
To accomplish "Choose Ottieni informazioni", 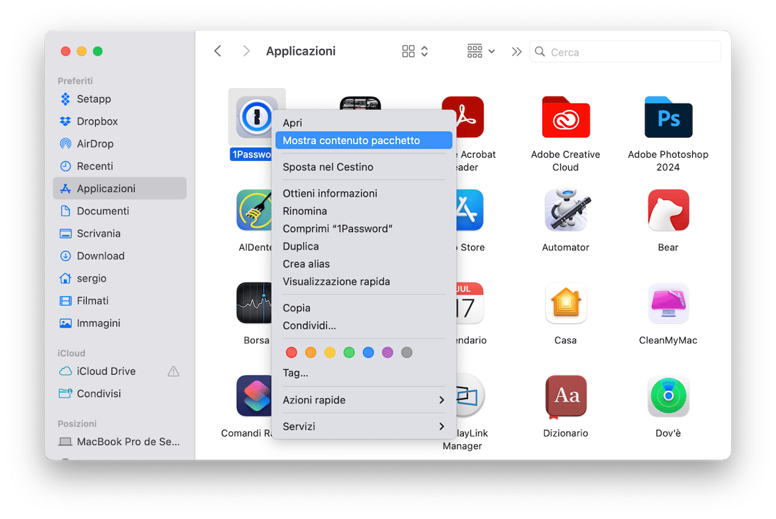I will pyautogui.click(x=364, y=193).
